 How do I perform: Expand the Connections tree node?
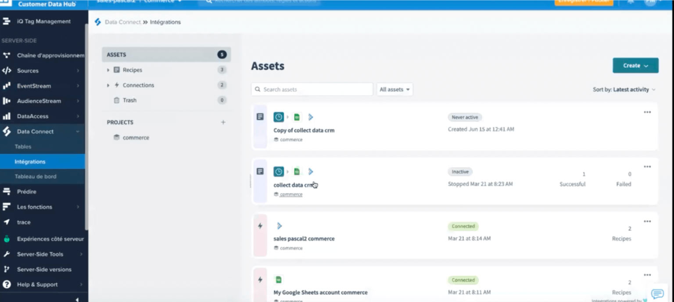pyautogui.click(x=108, y=85)
